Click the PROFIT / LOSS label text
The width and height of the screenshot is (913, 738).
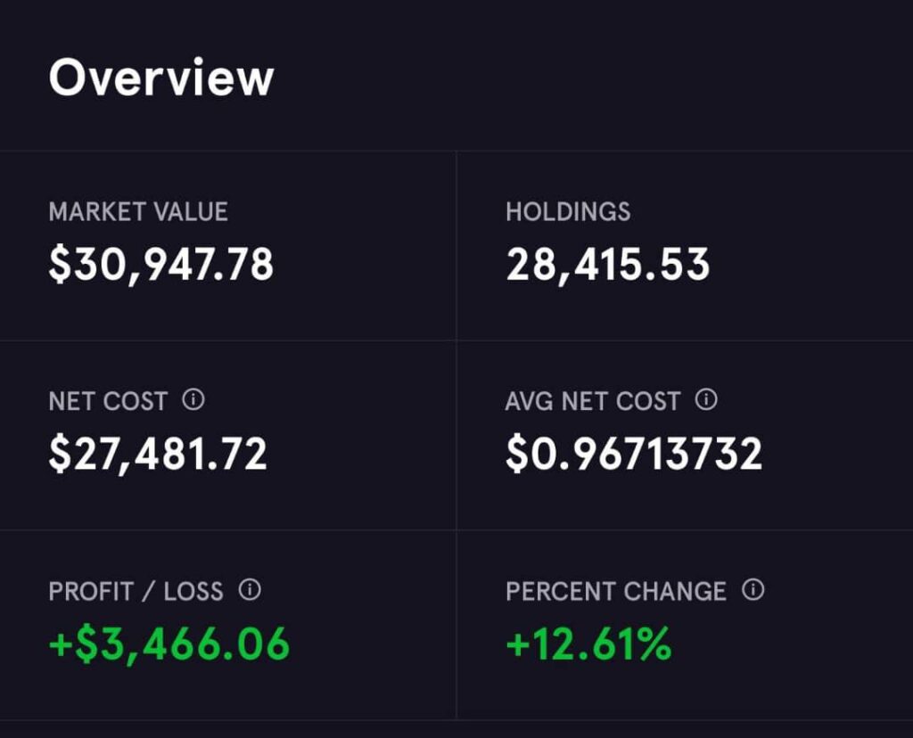(x=136, y=591)
